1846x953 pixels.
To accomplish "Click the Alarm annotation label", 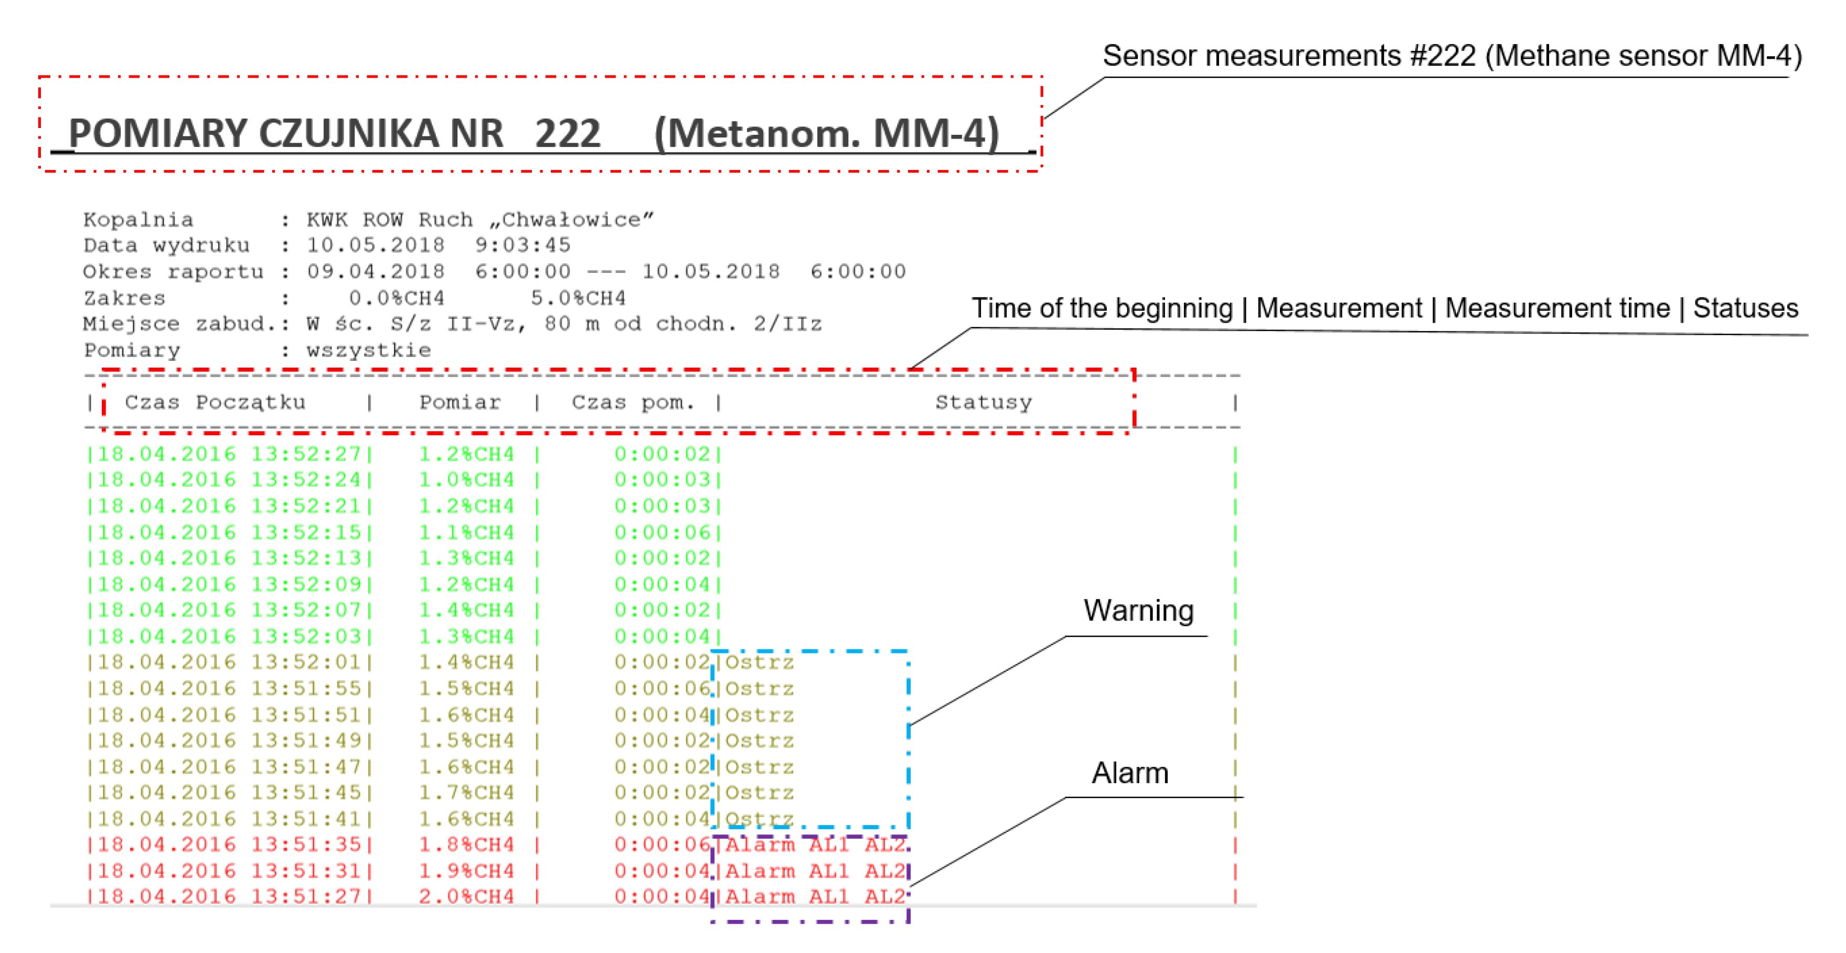I will [1129, 773].
